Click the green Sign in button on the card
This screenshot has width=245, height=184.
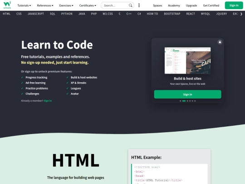tap(187, 94)
